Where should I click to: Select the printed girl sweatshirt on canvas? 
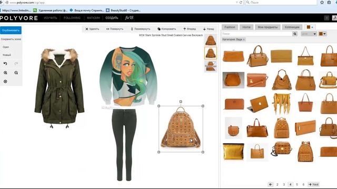tap(128, 76)
